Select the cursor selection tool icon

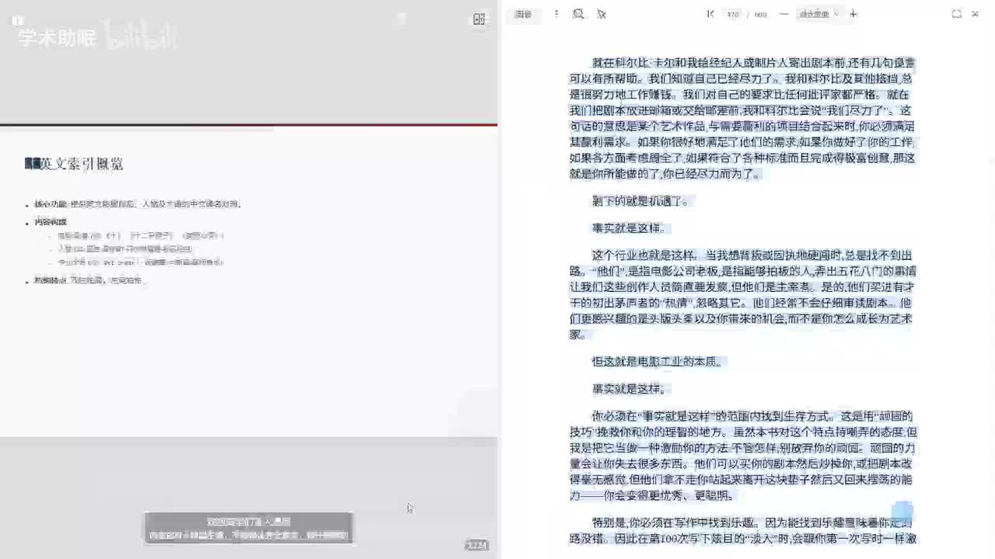point(601,14)
